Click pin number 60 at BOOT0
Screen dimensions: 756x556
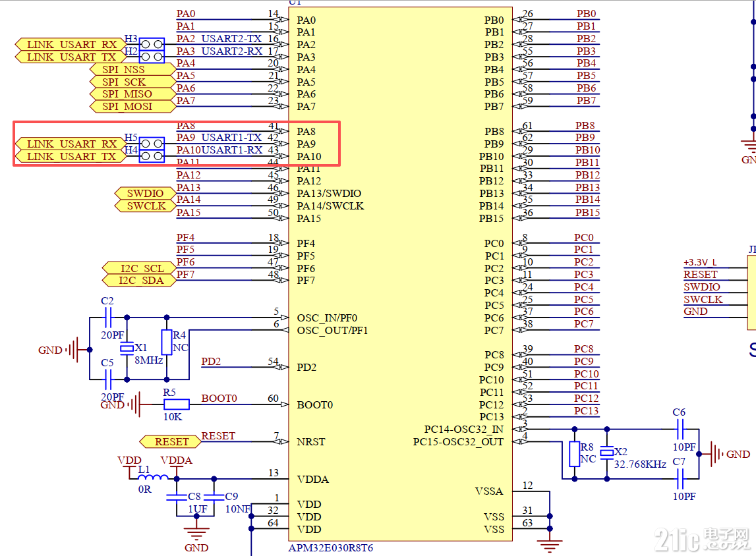pyautogui.click(x=274, y=399)
